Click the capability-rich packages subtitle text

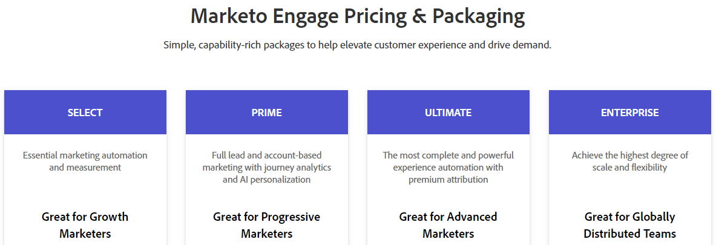click(358, 45)
